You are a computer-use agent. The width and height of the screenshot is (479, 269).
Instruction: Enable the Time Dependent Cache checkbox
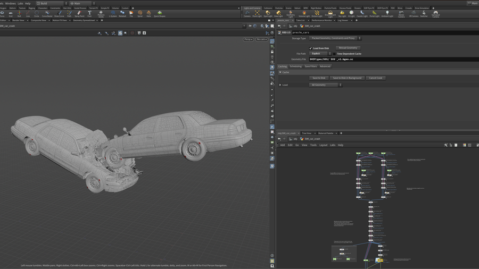(x=335, y=54)
